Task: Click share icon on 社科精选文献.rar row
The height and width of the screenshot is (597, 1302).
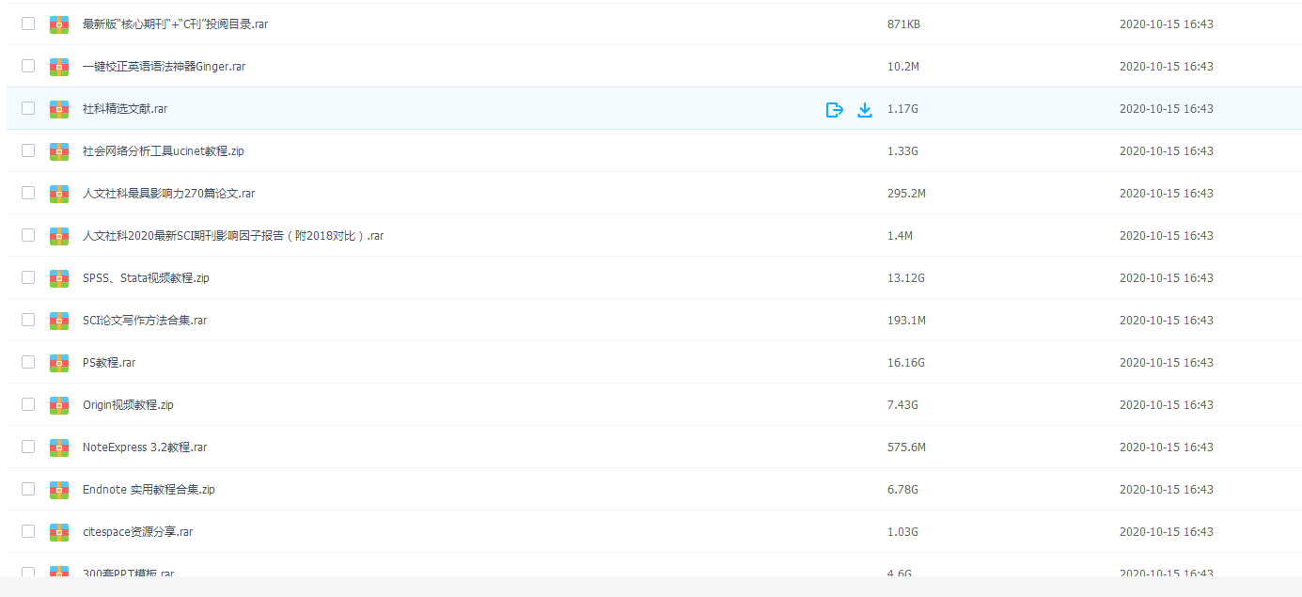Action: [834, 110]
